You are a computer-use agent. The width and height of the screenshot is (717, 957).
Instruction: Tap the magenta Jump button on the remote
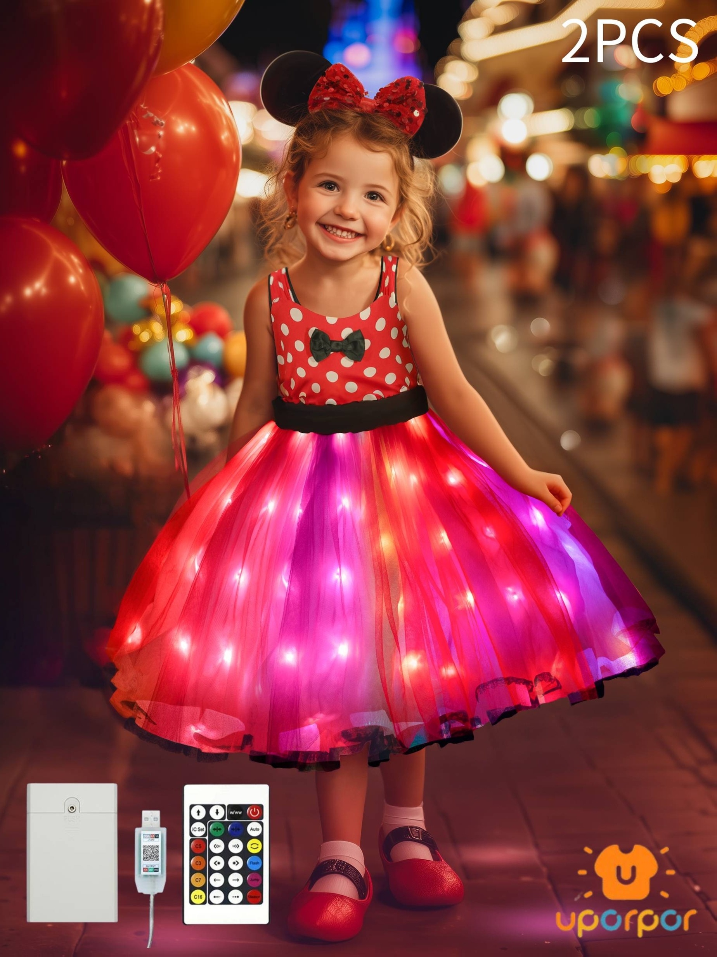pos(255,880)
